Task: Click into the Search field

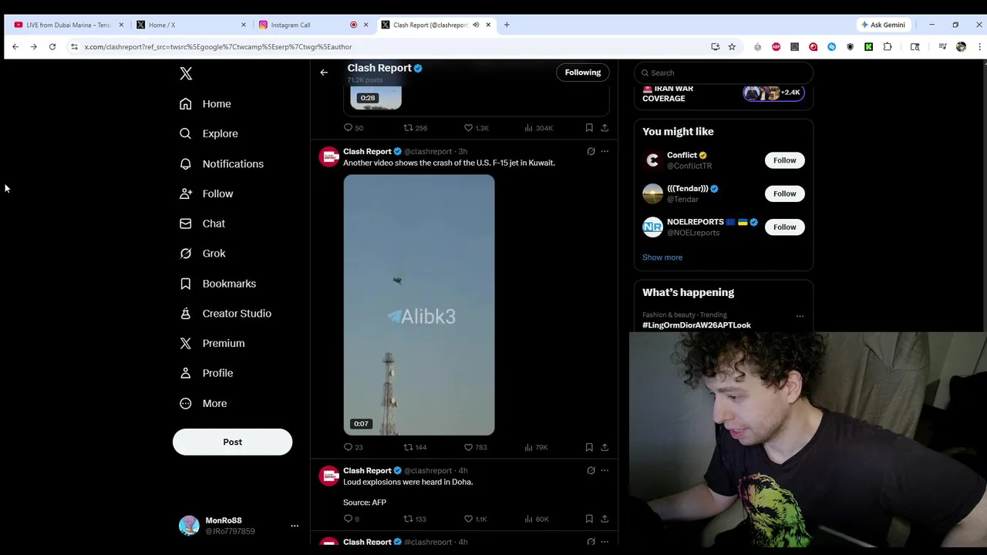Action: pos(723,72)
